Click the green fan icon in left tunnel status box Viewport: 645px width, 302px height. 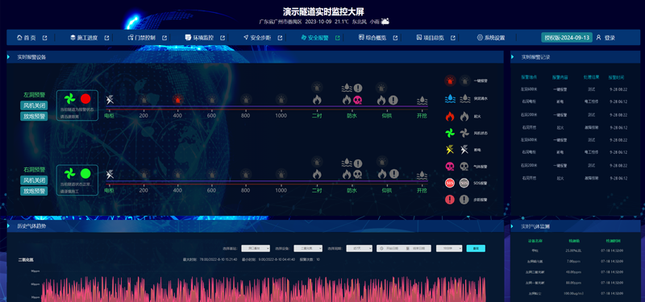pos(70,98)
